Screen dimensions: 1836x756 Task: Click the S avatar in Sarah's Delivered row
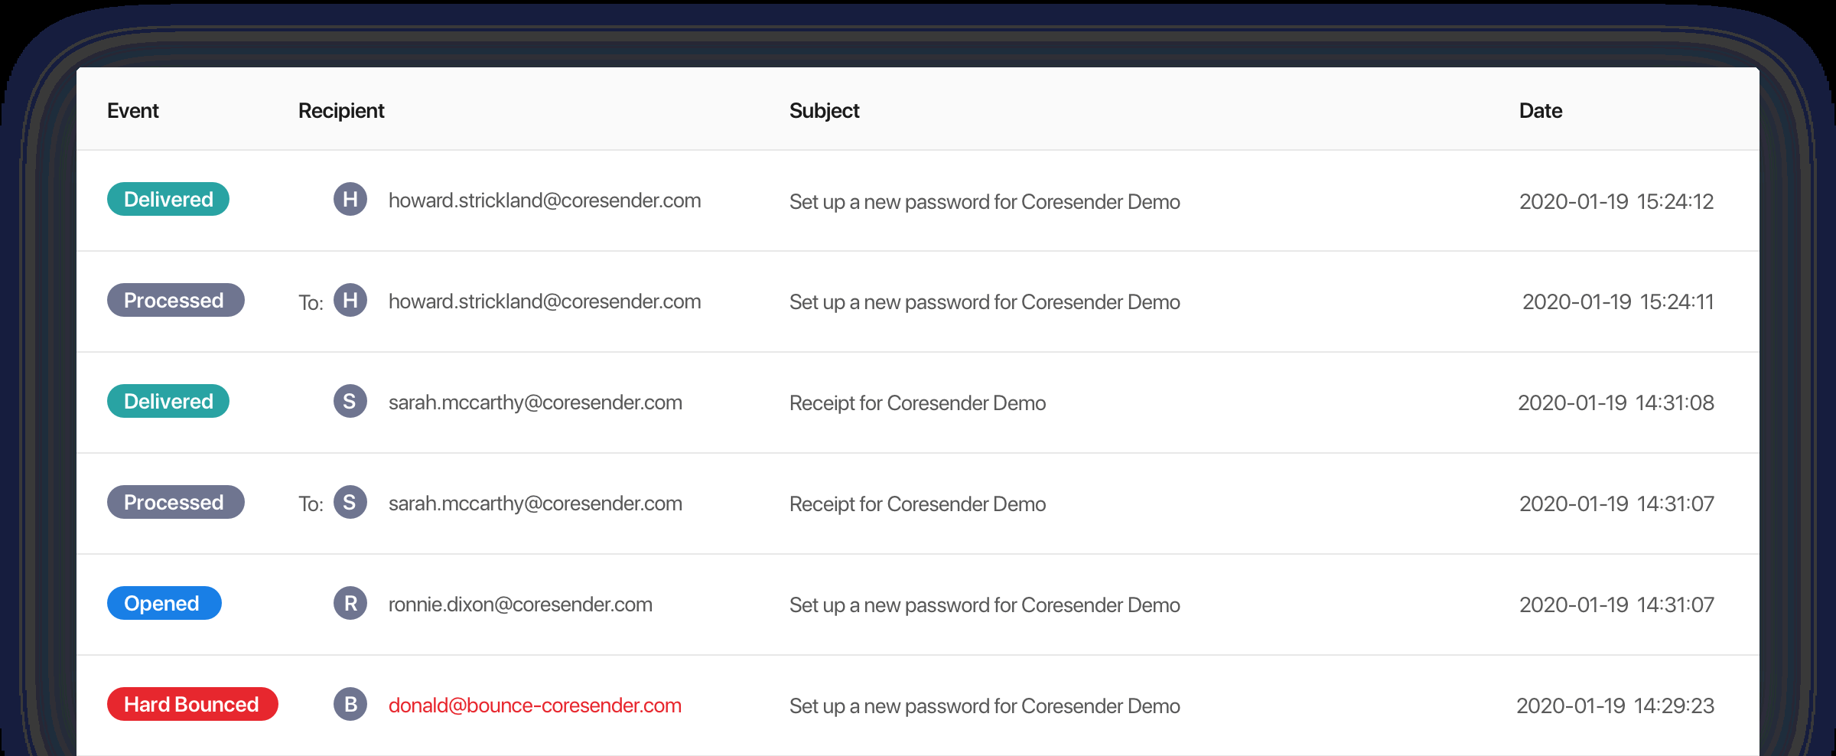coord(350,402)
